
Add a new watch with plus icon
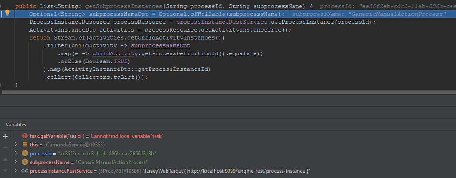5,137
